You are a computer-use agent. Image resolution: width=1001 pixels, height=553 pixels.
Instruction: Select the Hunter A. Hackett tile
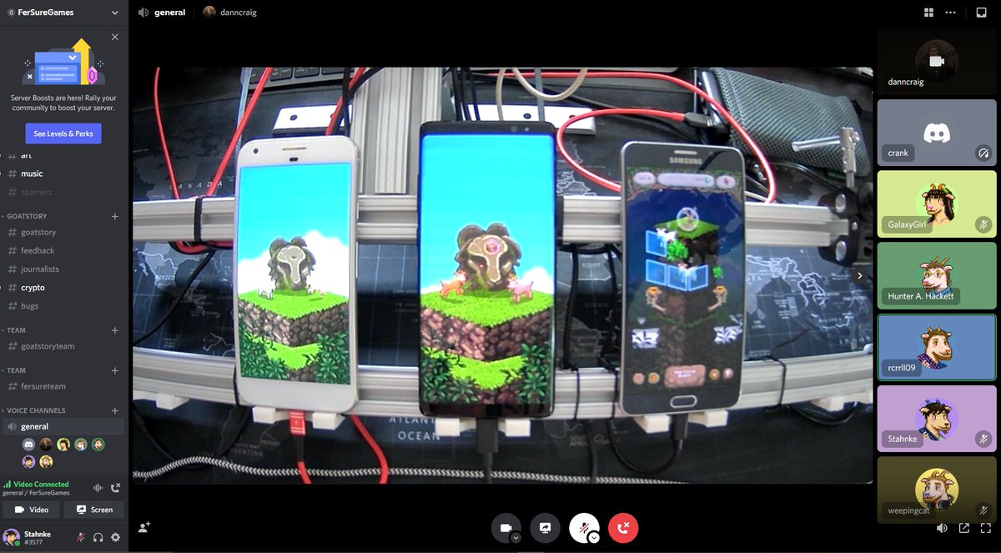937,275
